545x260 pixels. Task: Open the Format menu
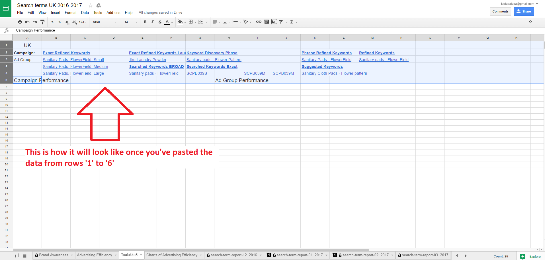pos(70,13)
